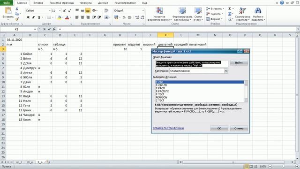Click the cell Borders icon
Viewport: 300px width, 169px height.
49,17
